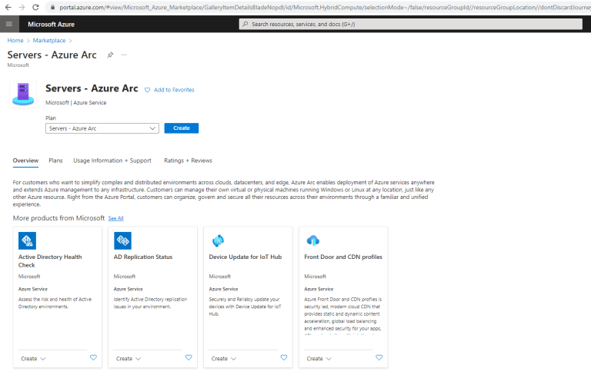Screen dimensions: 591x388
Task: Expand Create dropdown for Active Directory Health Check
Action: coord(33,359)
